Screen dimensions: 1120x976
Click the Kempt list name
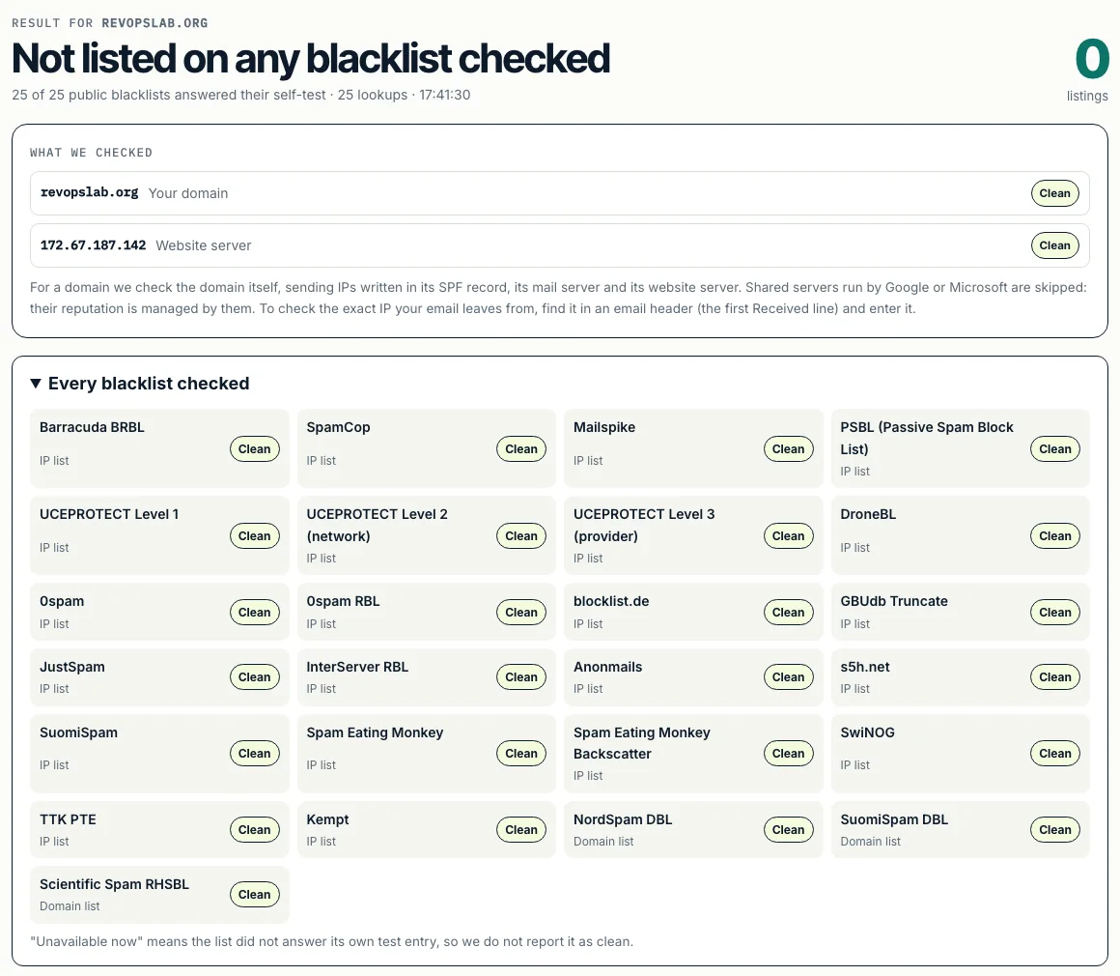[328, 819]
